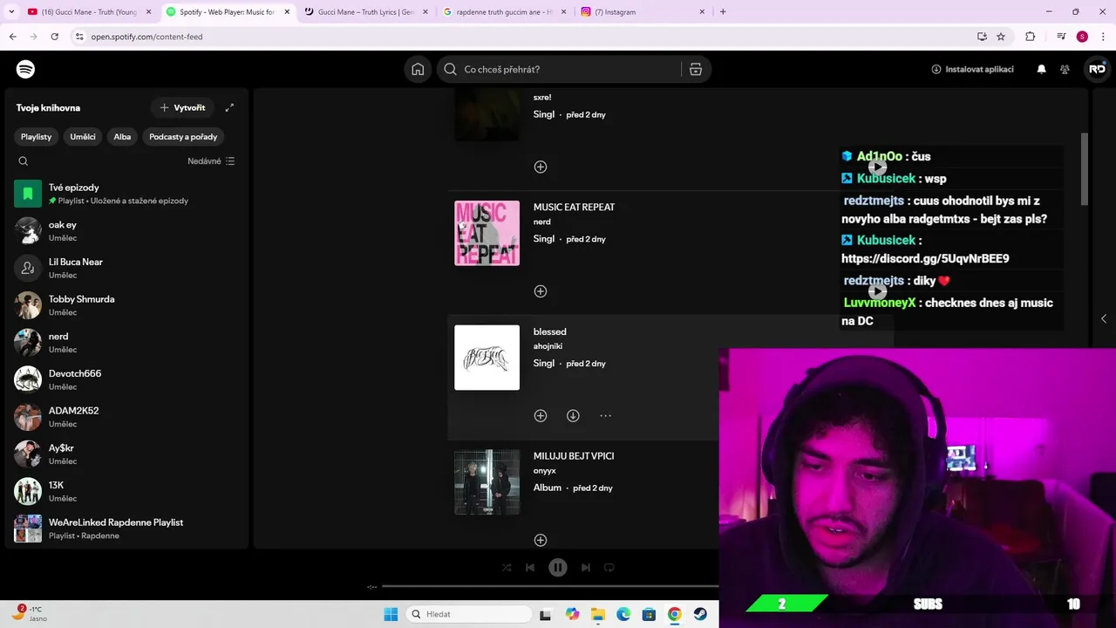Open the Vytvořit create menu
The image size is (1116, 628).
point(182,107)
